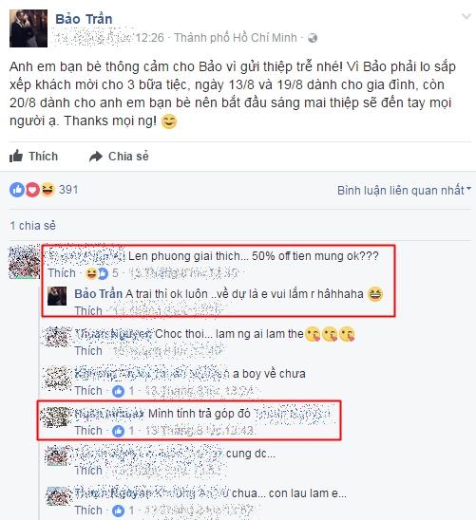Open the blue Like reaction icon beside 391
This screenshot has height=520, width=476.
coord(17,190)
